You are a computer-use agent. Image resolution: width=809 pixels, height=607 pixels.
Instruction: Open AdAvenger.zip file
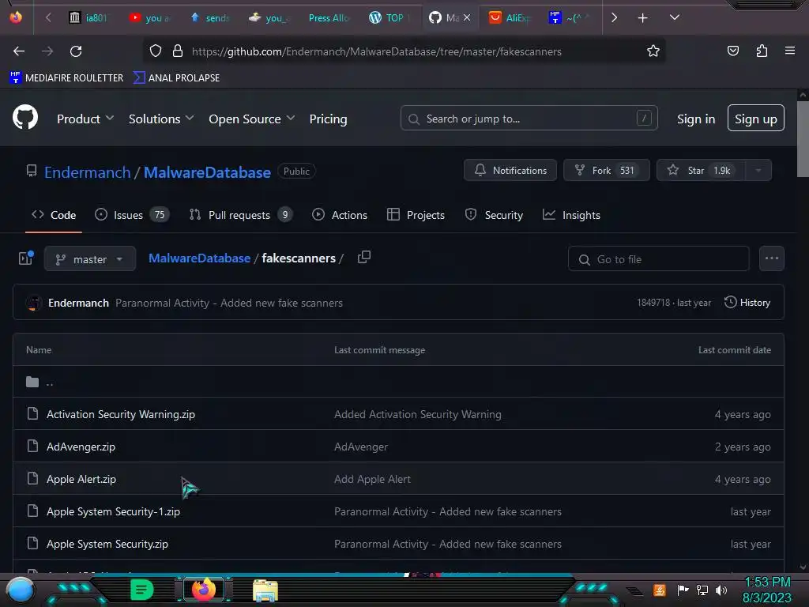[x=81, y=447]
